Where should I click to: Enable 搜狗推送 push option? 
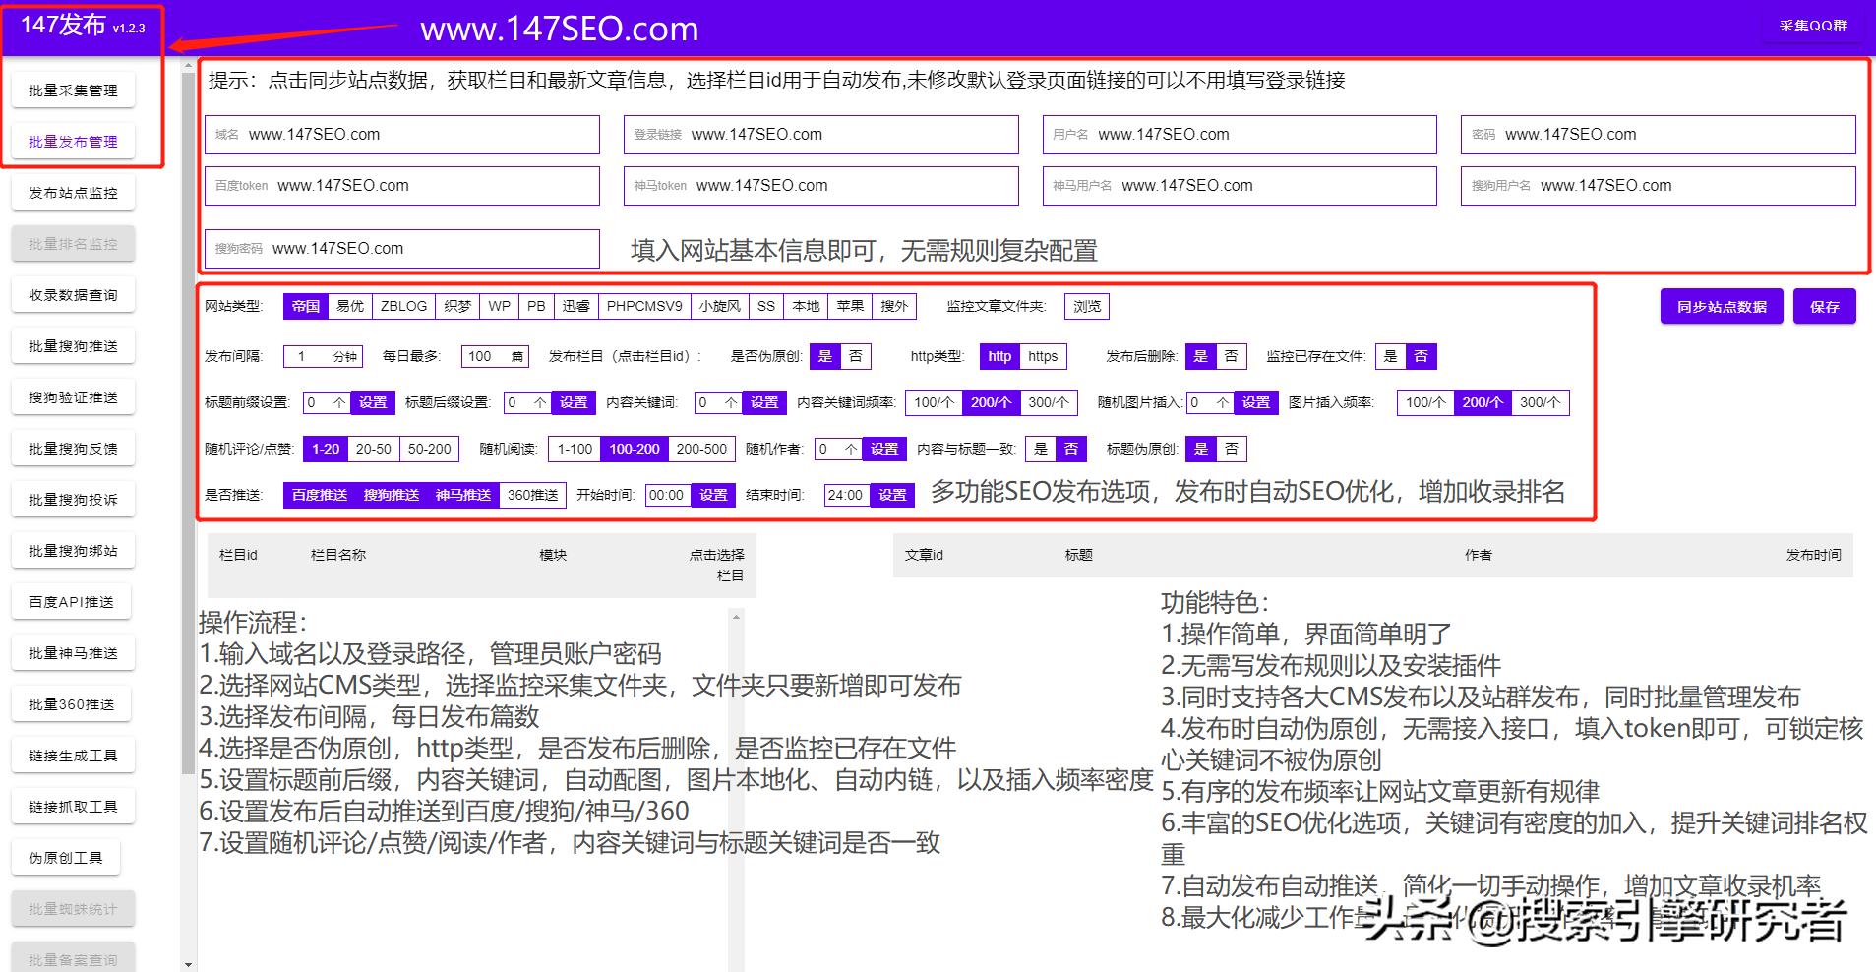tap(392, 495)
